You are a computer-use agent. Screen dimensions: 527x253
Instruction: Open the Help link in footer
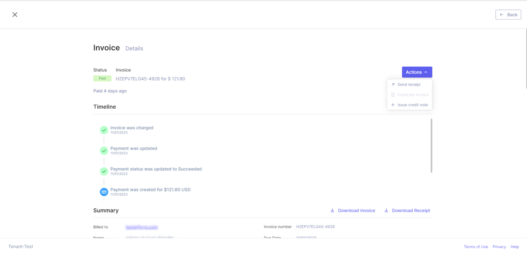tap(515, 247)
